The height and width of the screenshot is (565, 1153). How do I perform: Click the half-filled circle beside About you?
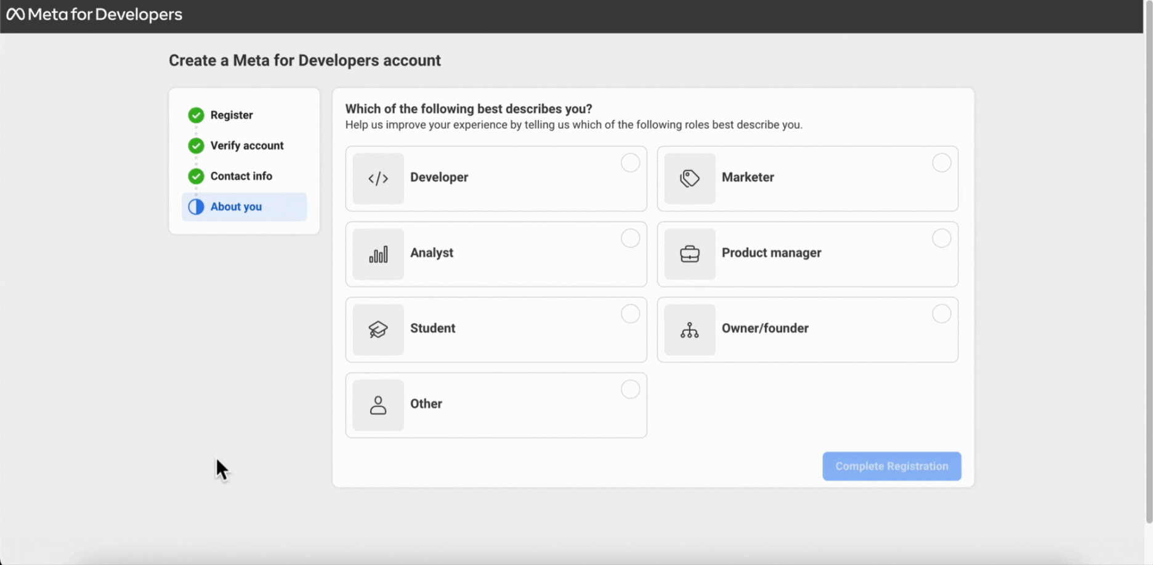click(x=196, y=207)
